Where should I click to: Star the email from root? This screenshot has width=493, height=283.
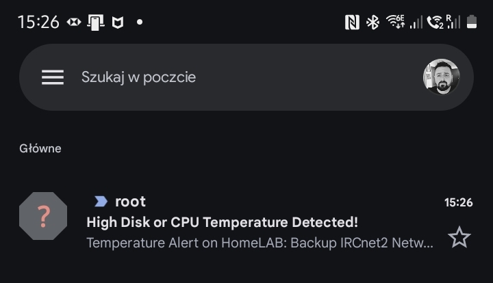(459, 237)
